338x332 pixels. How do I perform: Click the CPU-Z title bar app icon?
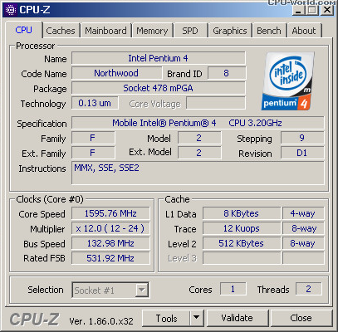(x=11, y=10)
